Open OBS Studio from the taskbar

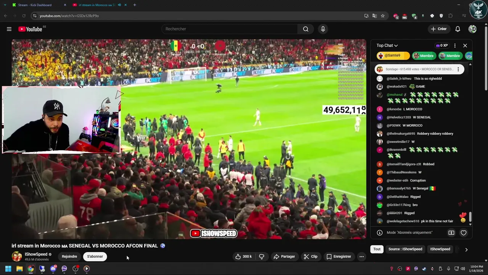pyautogui.click(x=75, y=269)
